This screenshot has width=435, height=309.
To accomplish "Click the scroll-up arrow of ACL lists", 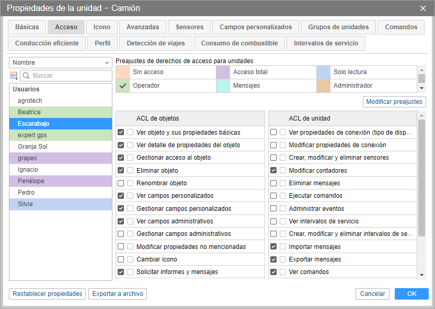I will (421, 114).
